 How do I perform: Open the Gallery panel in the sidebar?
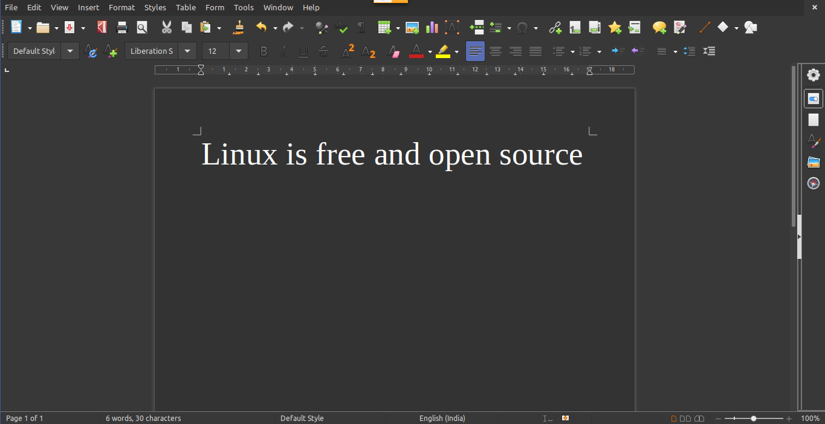813,161
